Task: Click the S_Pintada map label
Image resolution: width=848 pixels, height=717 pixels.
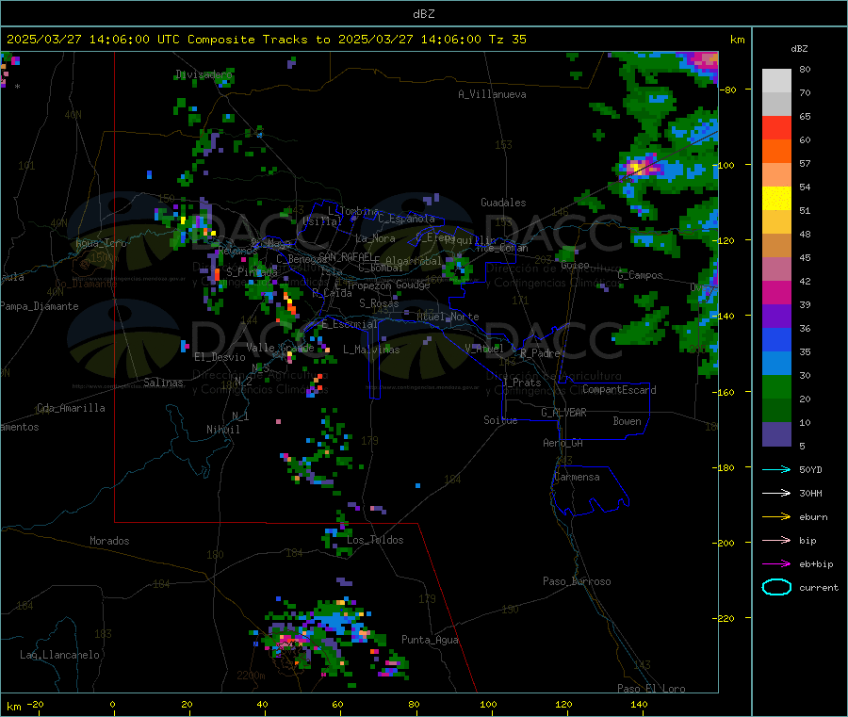Action: (x=252, y=272)
